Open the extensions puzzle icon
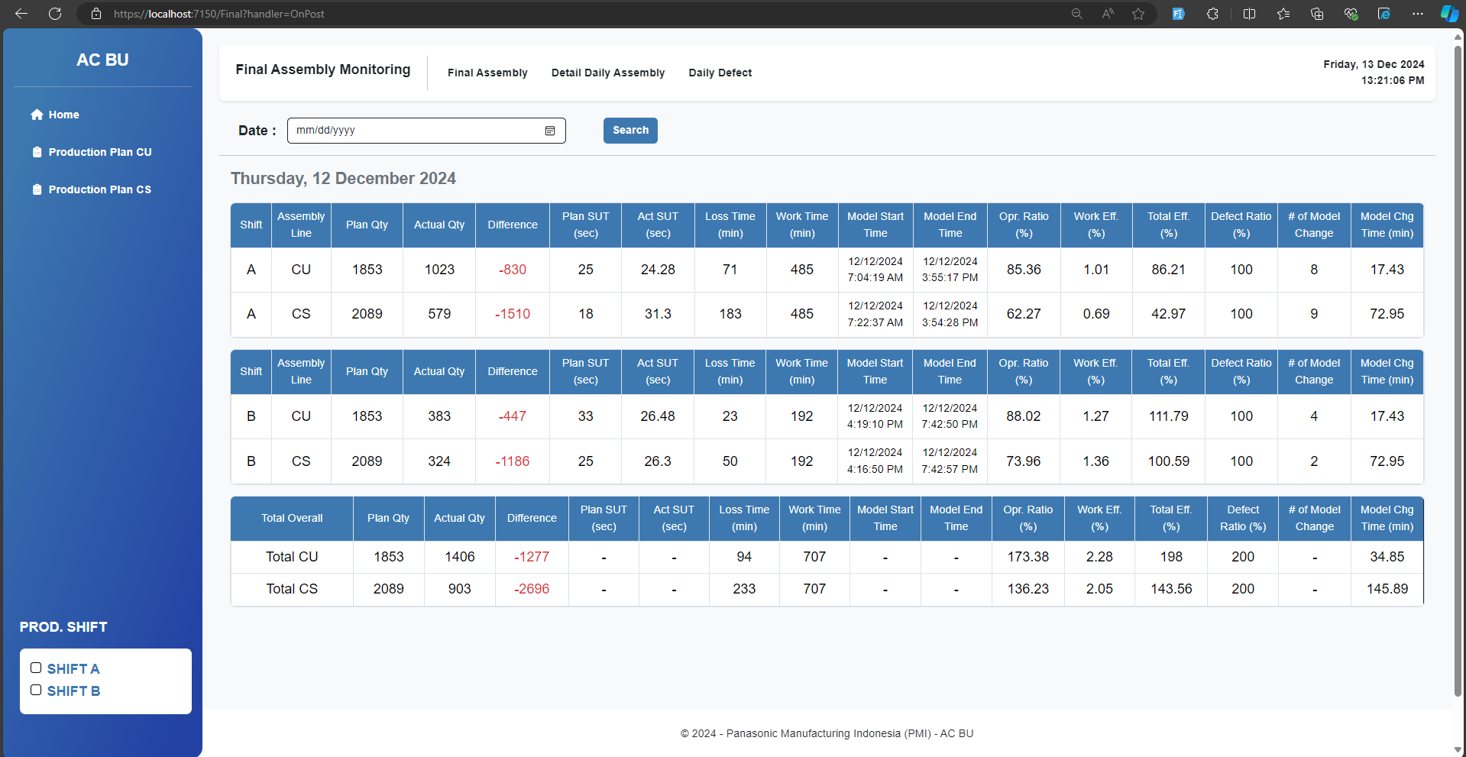The width and height of the screenshot is (1466, 757). pyautogui.click(x=1212, y=14)
